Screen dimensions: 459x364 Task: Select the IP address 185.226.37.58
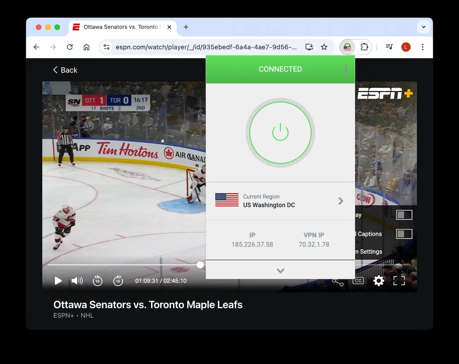pos(252,244)
